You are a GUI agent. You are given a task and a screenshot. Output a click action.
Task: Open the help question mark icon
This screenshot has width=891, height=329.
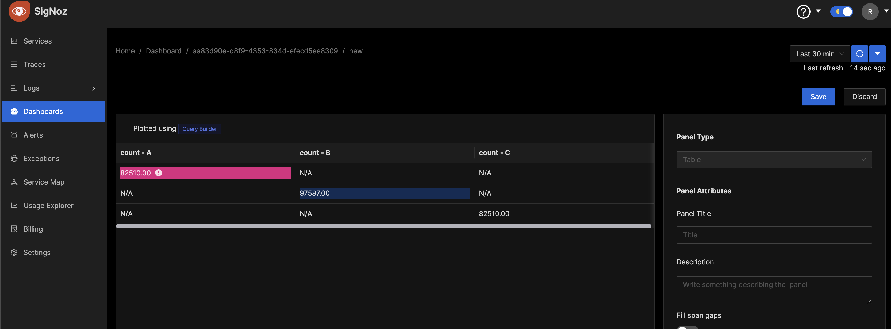point(803,12)
